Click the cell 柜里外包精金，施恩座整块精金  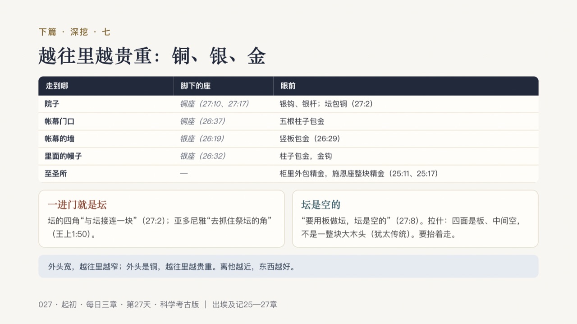[x=359, y=173]
